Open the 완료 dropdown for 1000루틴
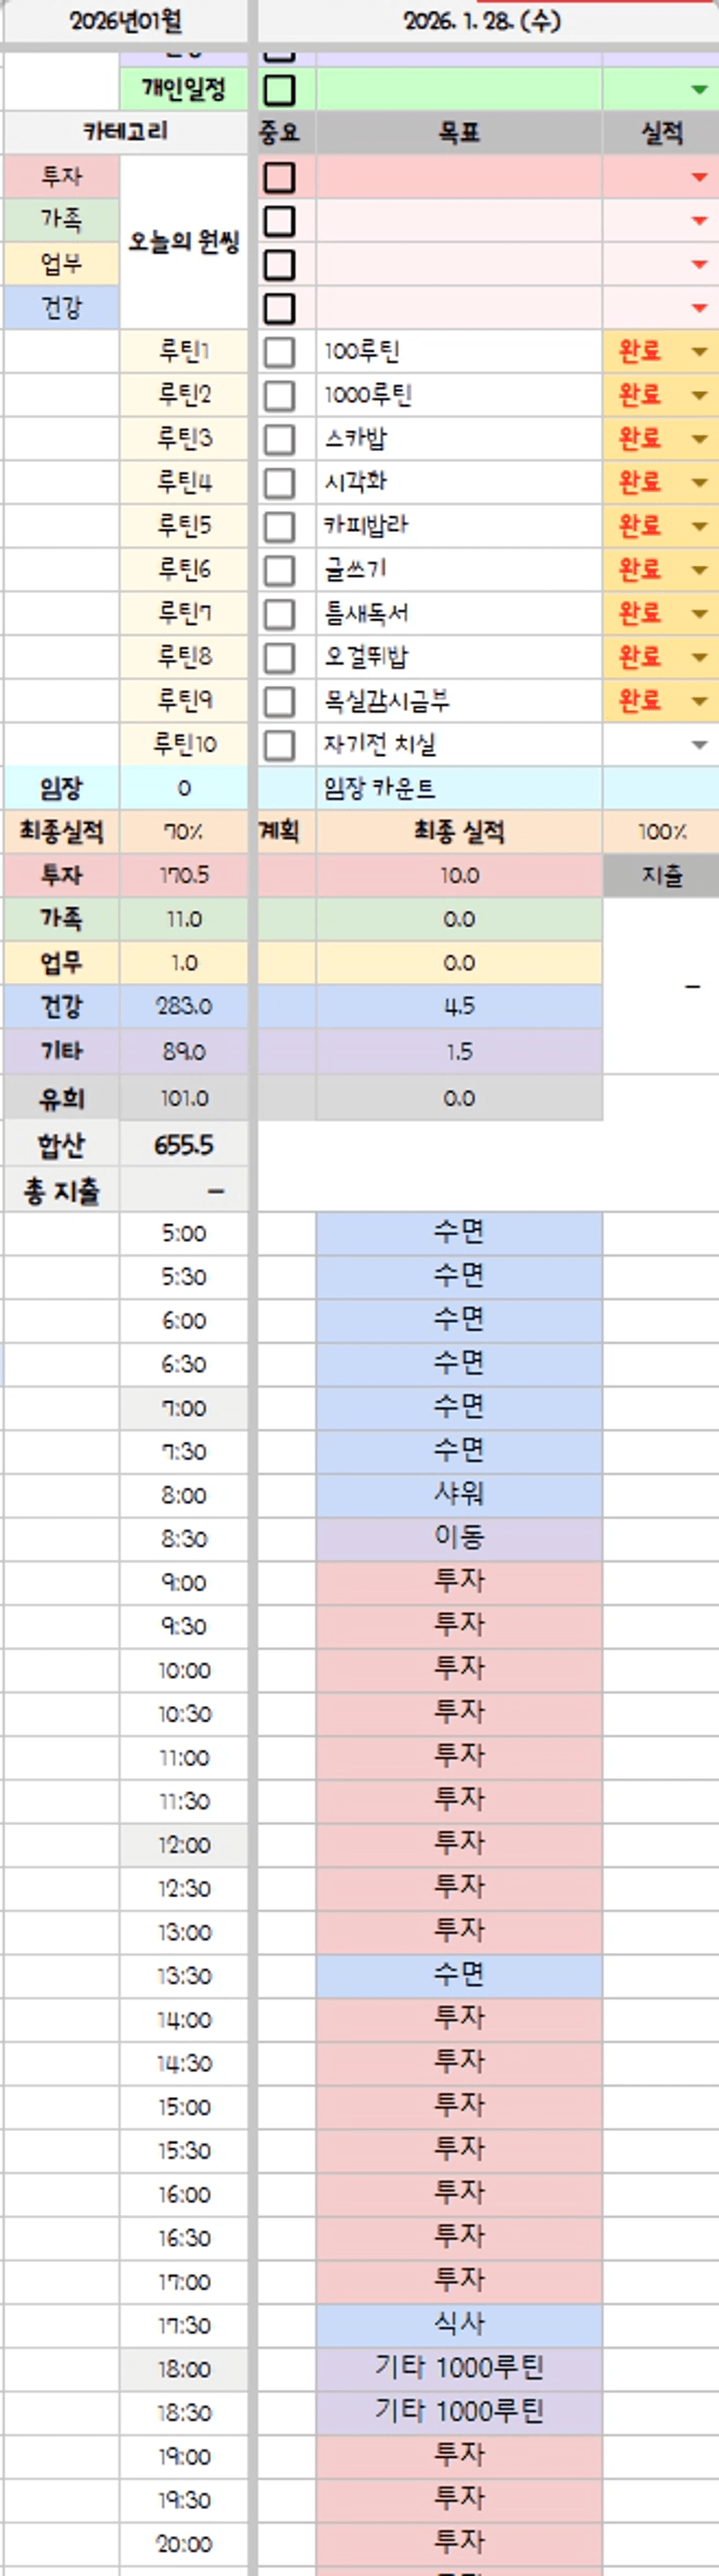The image size is (719, 2576). [x=700, y=396]
